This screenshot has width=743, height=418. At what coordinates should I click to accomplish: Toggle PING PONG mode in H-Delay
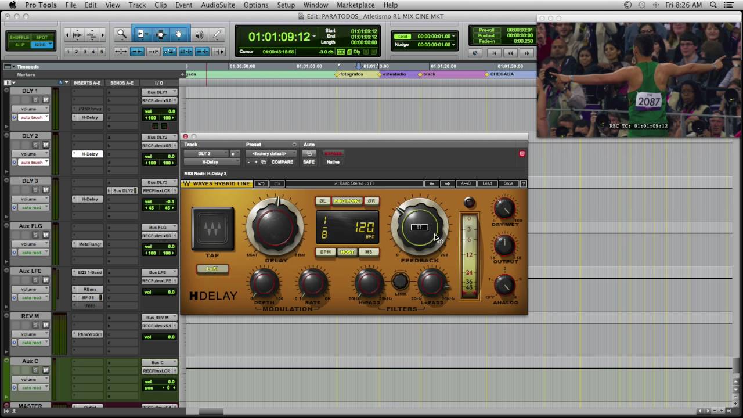tap(347, 201)
